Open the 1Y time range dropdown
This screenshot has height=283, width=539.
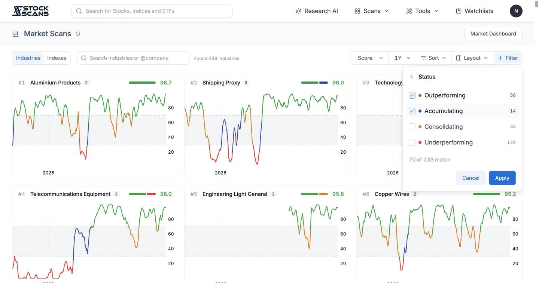point(402,58)
